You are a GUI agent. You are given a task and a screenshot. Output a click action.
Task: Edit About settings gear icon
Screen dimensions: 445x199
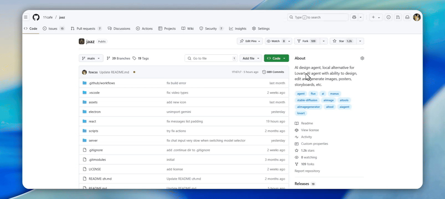click(x=362, y=58)
